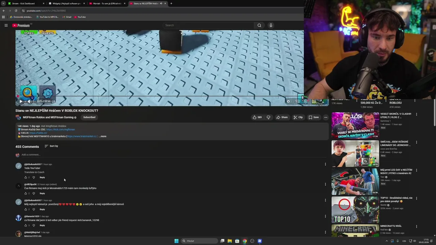The height and width of the screenshot is (245, 436).
Task: Start voice search with microphone icon
Action: click(x=271, y=25)
